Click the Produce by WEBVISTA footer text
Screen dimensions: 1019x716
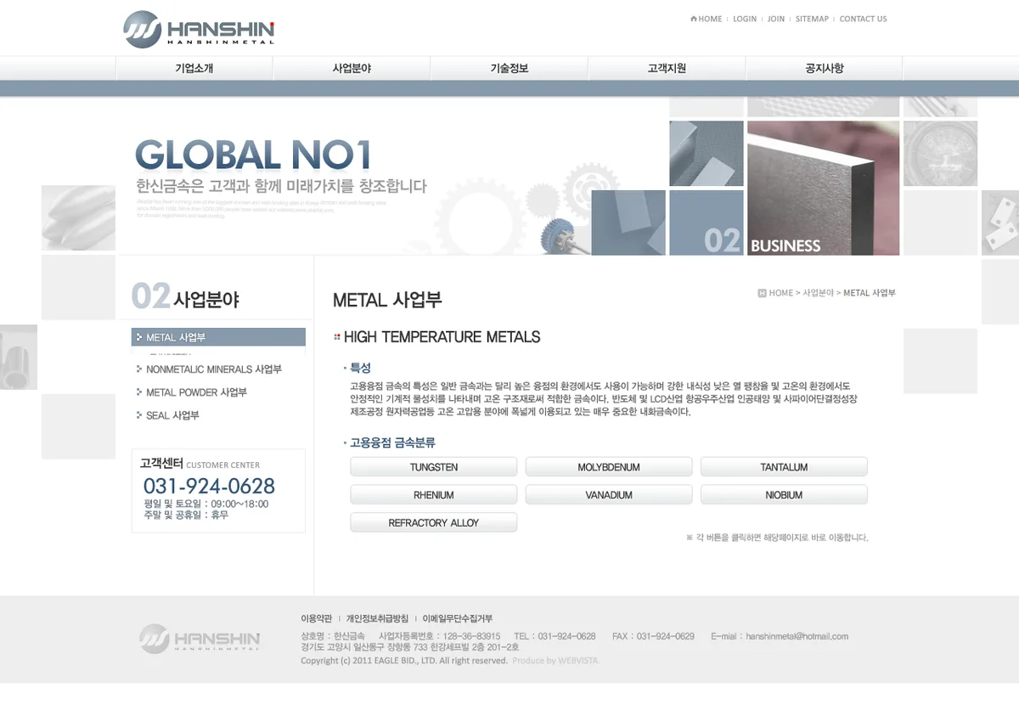point(555,661)
